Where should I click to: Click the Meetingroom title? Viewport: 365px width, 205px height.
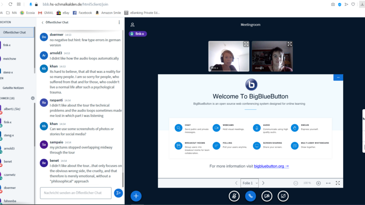pyautogui.click(x=250, y=25)
